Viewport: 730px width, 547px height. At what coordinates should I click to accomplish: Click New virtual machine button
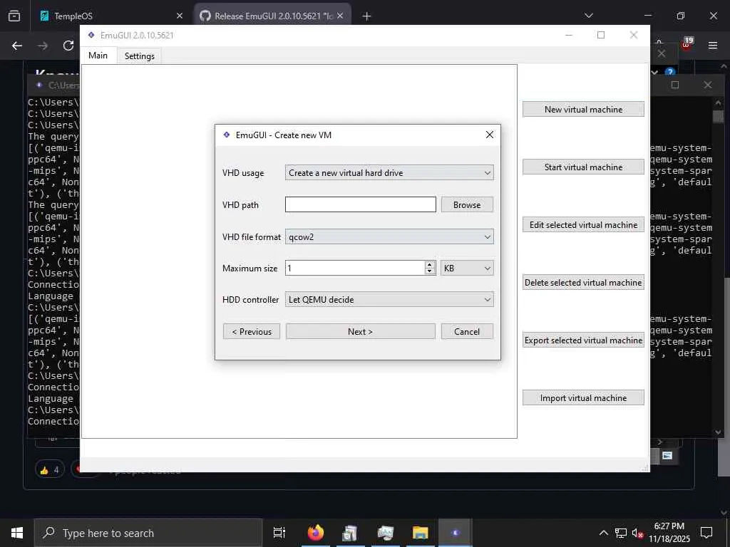[583, 109]
